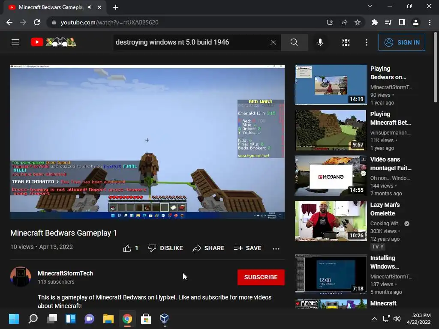
Task: Open the Windows Start menu
Action: point(14,319)
